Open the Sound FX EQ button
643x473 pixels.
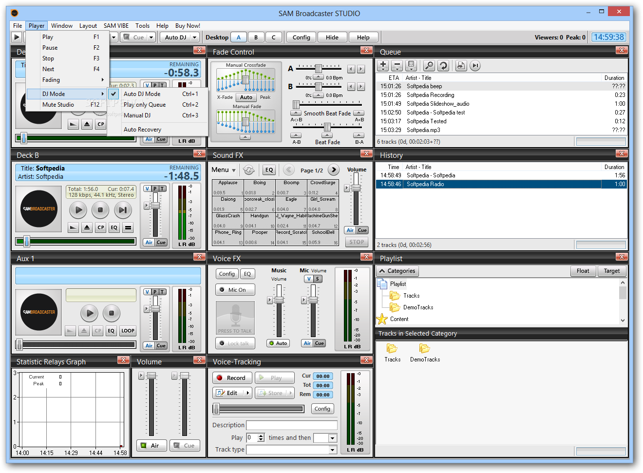(x=269, y=170)
